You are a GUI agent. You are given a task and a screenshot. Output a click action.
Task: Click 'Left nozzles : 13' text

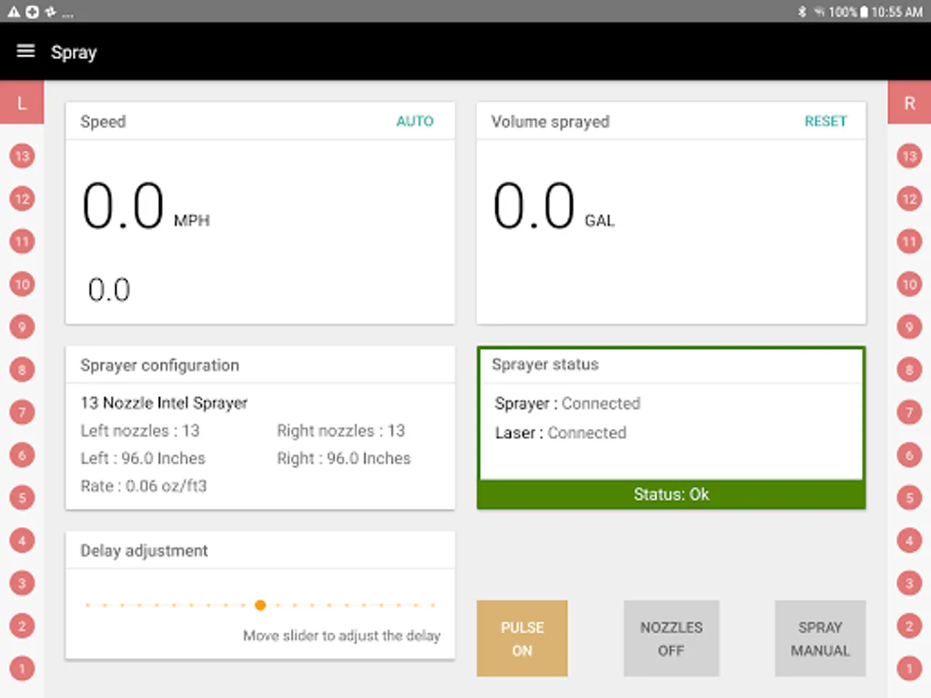[x=140, y=430]
